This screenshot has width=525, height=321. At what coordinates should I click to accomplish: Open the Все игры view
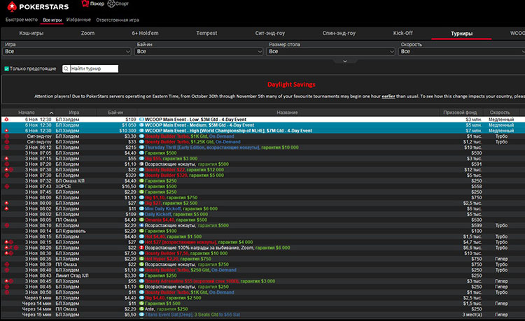point(52,20)
